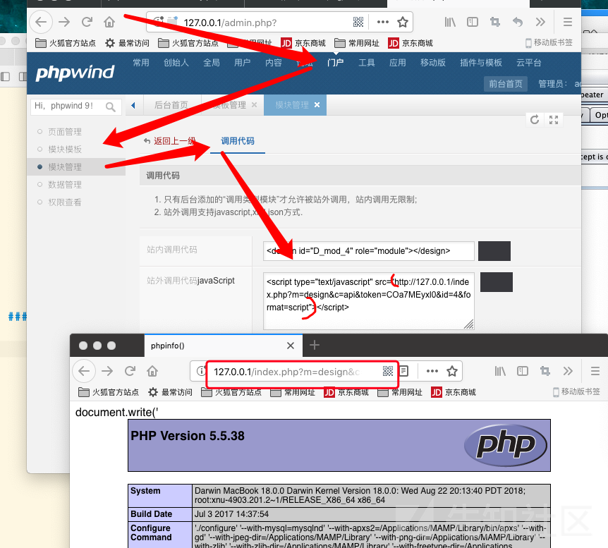Click Back arrow in phpinfo window
This screenshot has width=608, height=548.
pos(84,371)
